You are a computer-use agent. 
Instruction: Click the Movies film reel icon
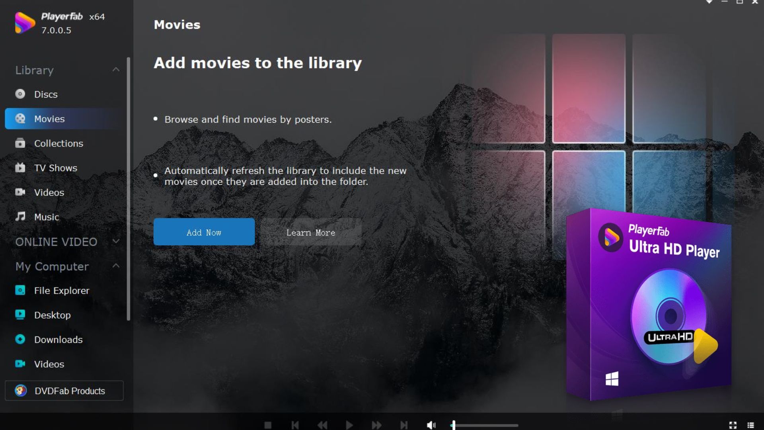click(x=20, y=119)
